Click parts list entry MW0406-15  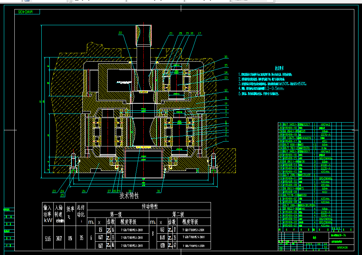pos(290,158)
